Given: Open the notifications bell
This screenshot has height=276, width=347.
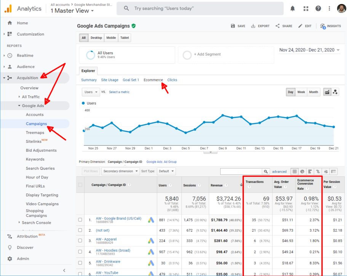Looking at the screenshot, I should coord(293,8).
